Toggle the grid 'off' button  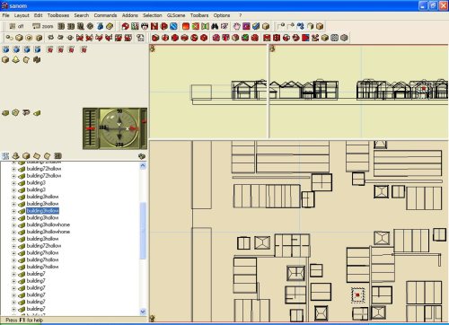pyautogui.click(x=16, y=26)
